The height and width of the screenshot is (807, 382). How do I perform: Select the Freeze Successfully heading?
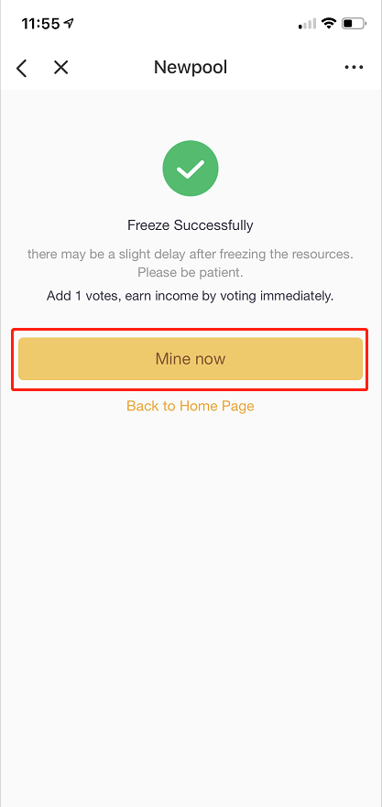pos(191,225)
